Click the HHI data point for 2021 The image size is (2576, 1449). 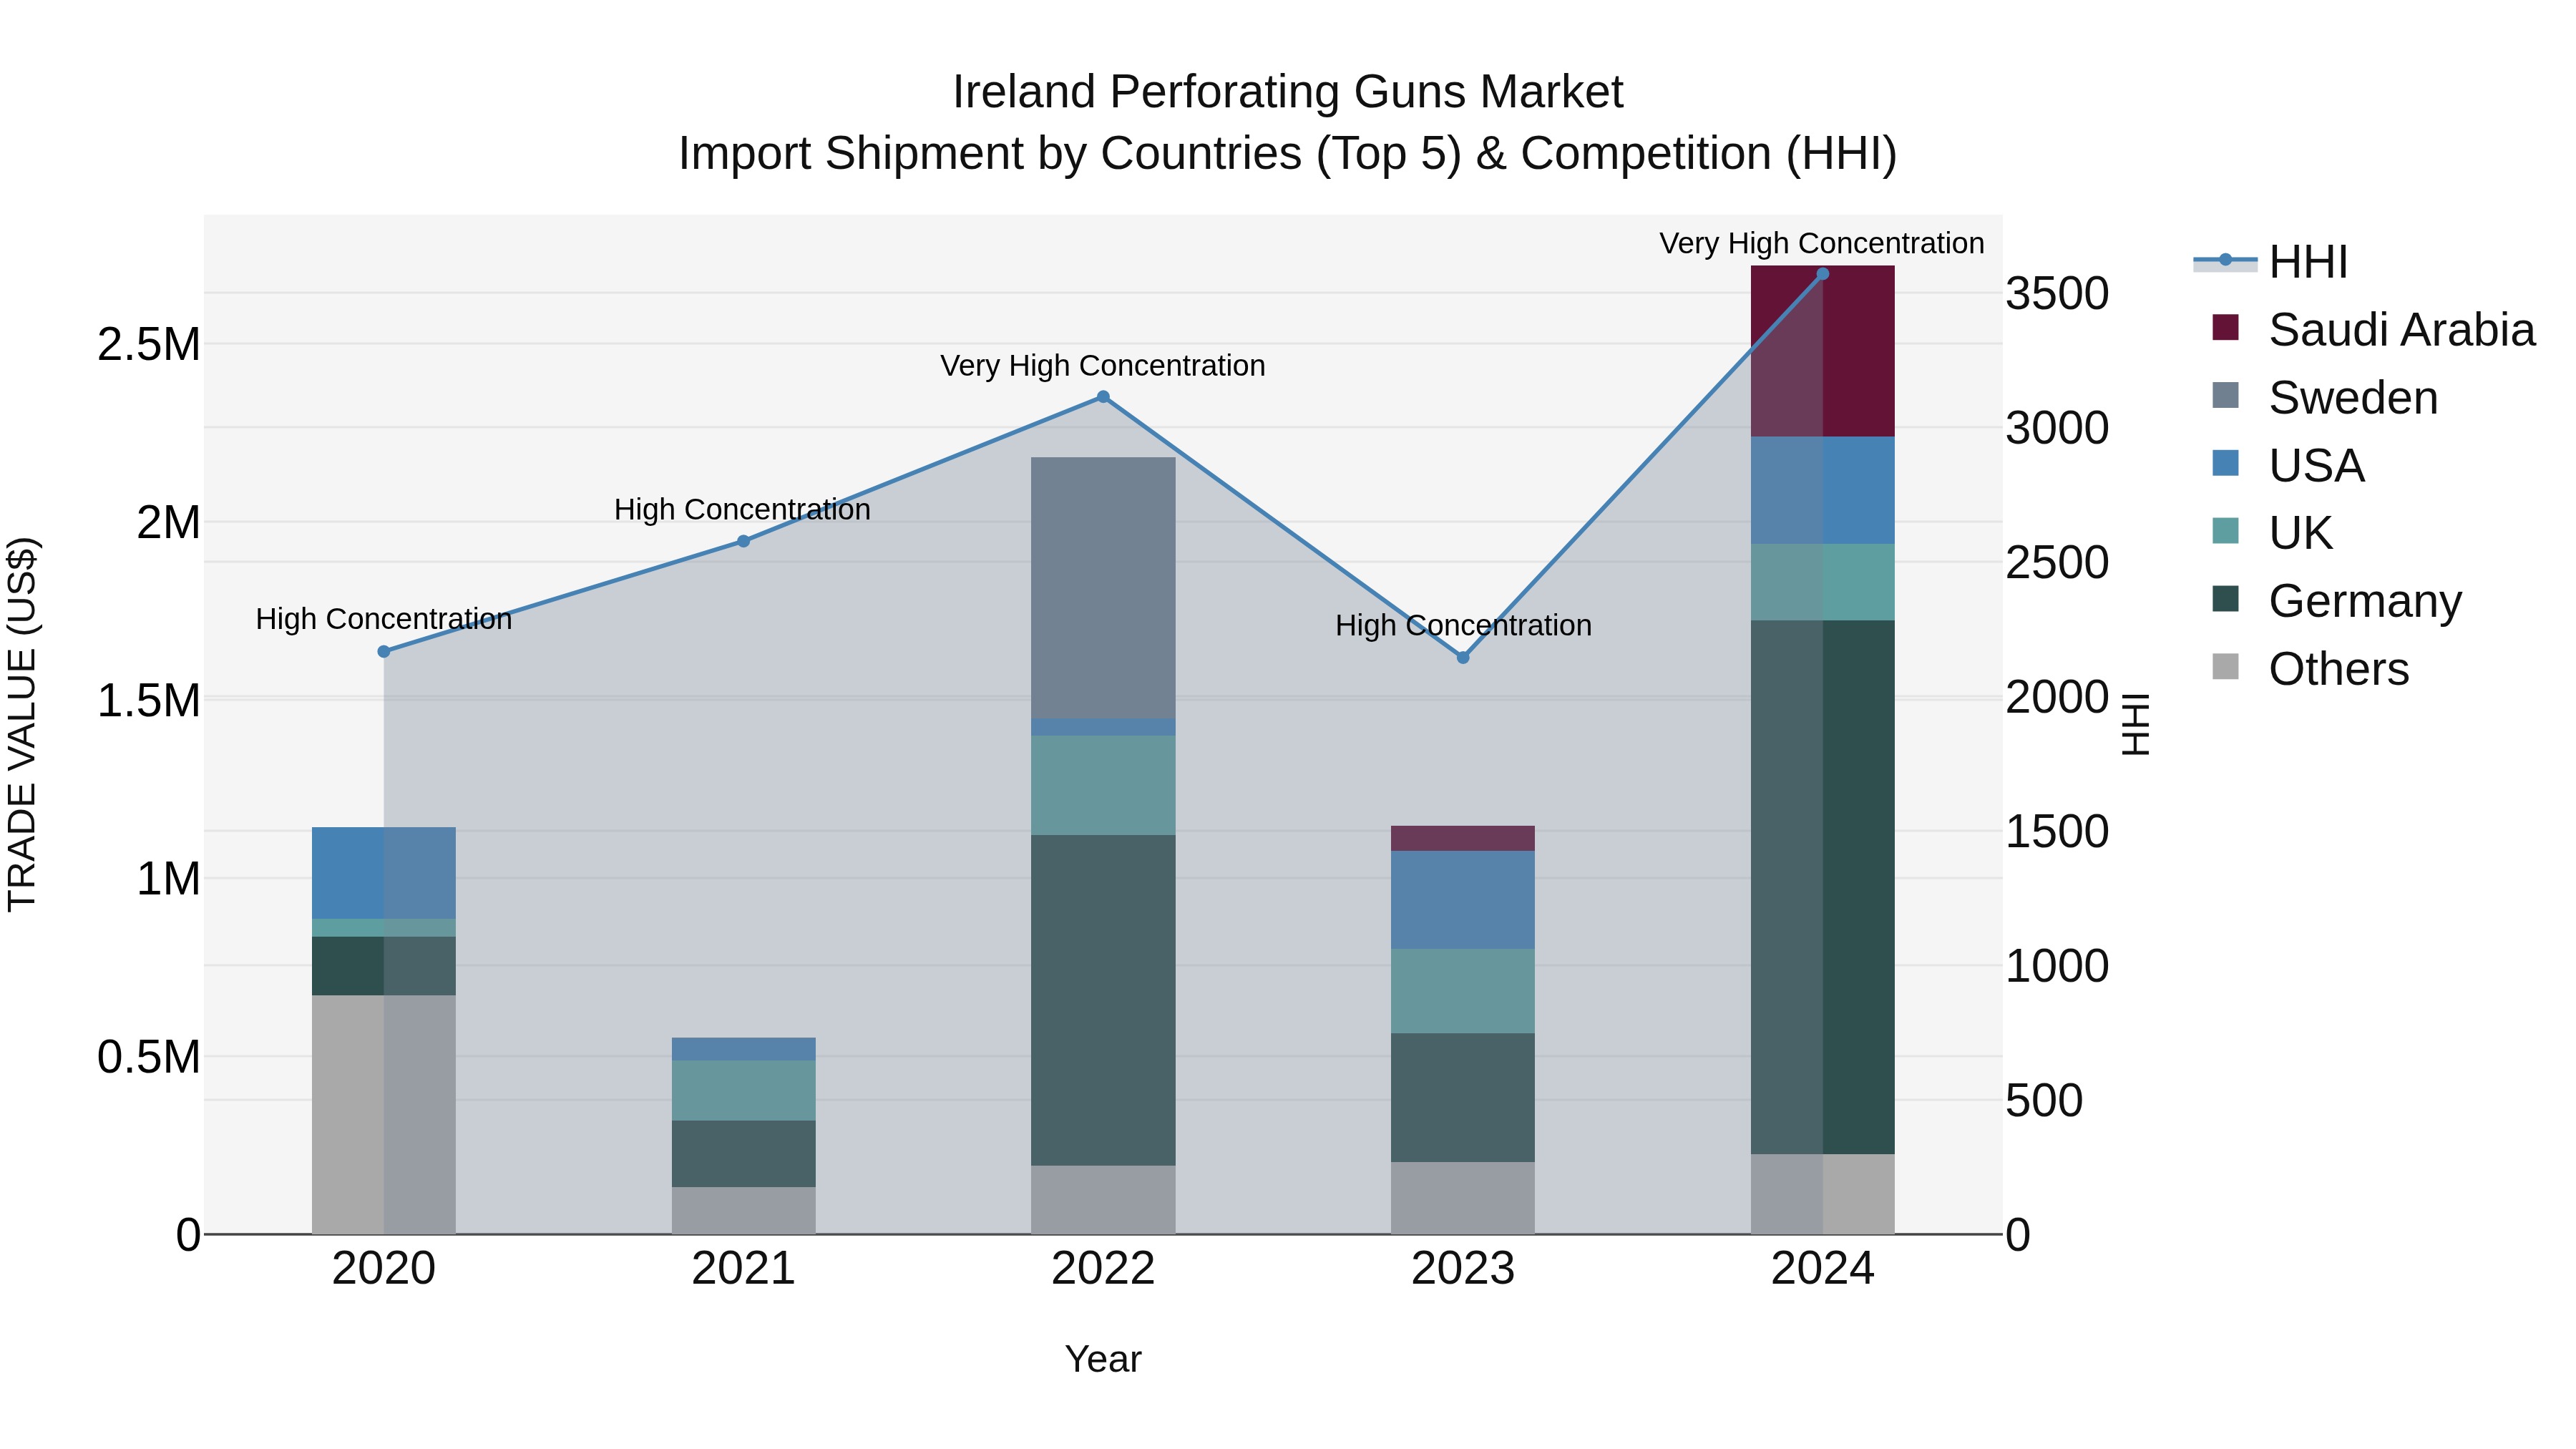(x=743, y=541)
